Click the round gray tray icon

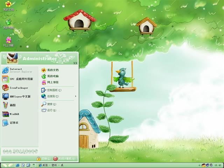click(211, 165)
